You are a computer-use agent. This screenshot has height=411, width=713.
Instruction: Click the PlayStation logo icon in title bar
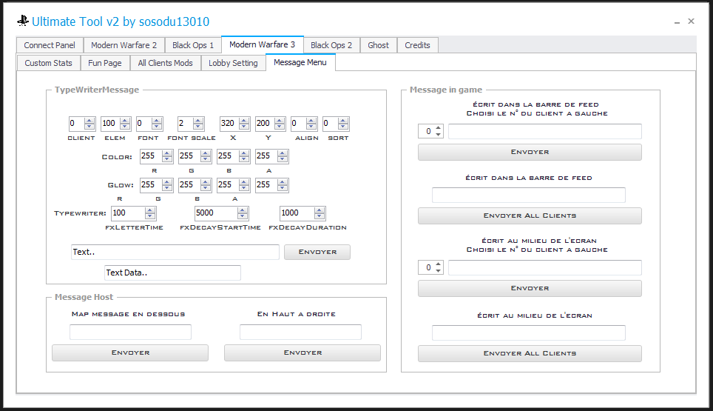coord(23,21)
